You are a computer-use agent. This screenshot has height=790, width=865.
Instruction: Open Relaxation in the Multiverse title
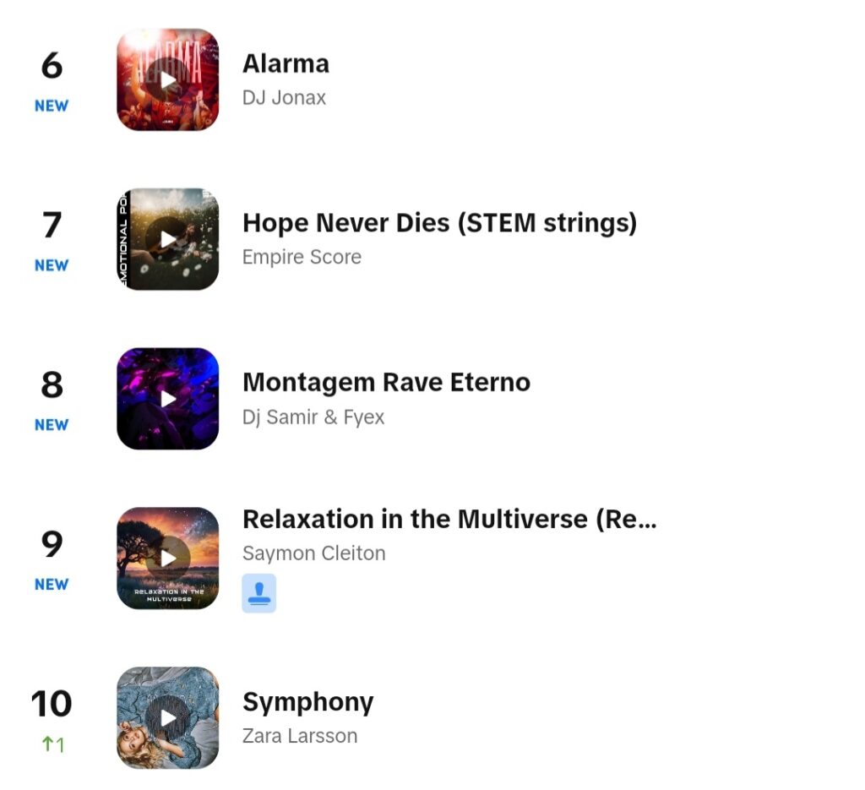449,519
